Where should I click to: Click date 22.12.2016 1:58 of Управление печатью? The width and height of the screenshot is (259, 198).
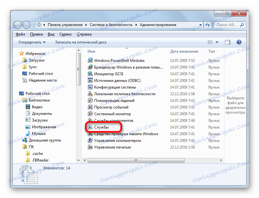[182, 147]
